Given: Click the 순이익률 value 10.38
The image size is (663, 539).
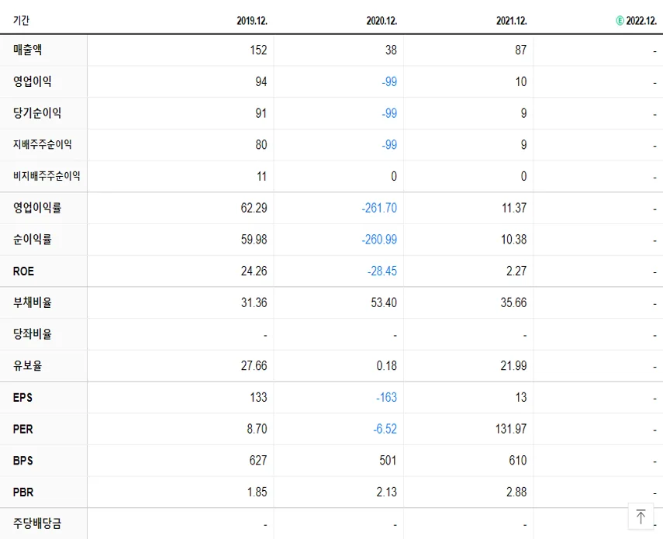Looking at the screenshot, I should (x=514, y=240).
